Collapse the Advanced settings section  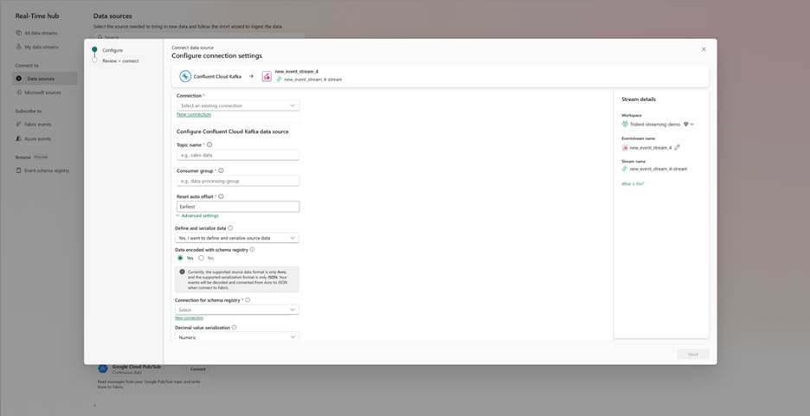[196, 215]
